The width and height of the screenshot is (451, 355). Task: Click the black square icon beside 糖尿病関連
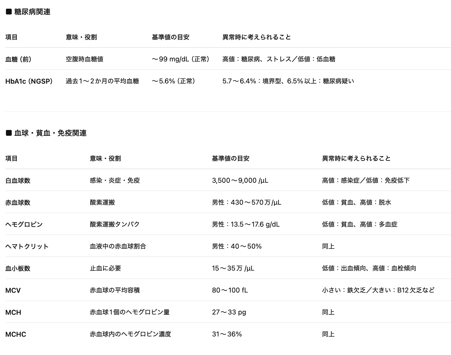tap(9, 12)
